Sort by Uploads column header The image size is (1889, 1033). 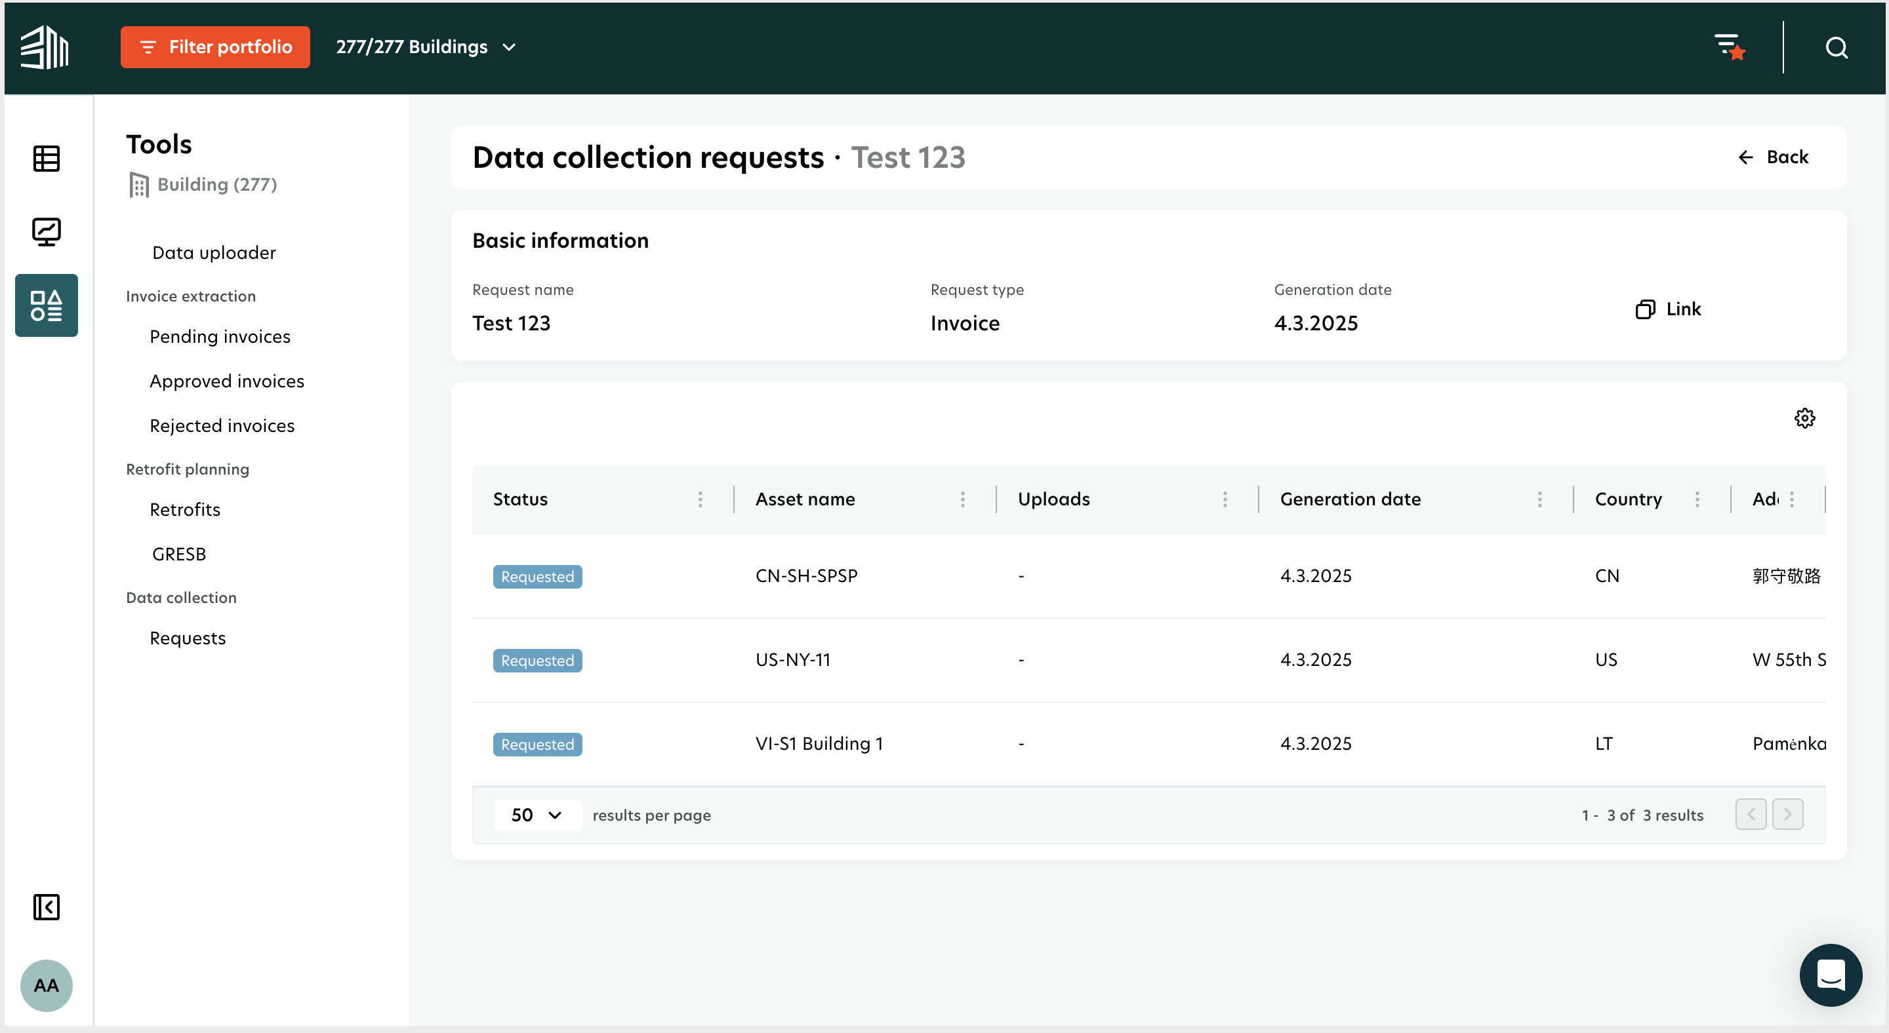point(1054,499)
